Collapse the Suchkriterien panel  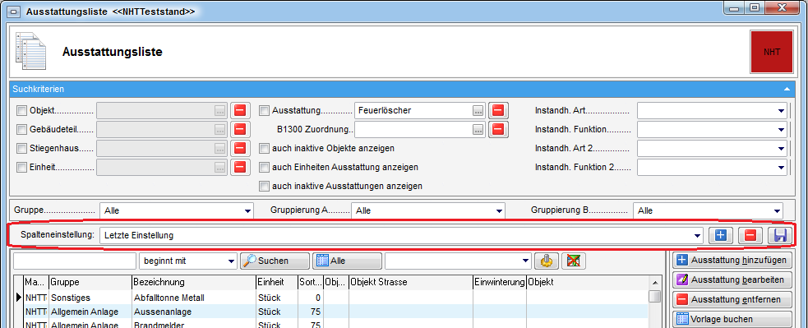coord(787,90)
